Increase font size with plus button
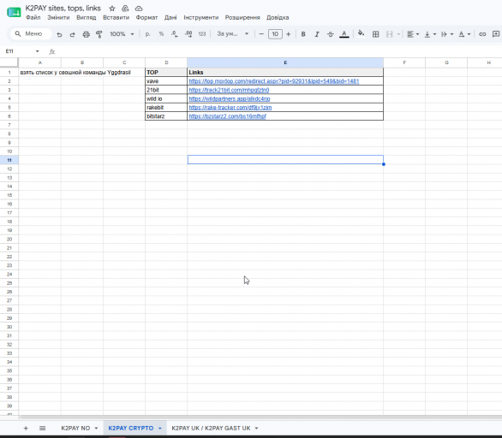Viewport: 502px width, 438px height. 288,34
